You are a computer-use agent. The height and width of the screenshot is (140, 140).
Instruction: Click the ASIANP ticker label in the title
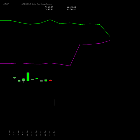6,4
